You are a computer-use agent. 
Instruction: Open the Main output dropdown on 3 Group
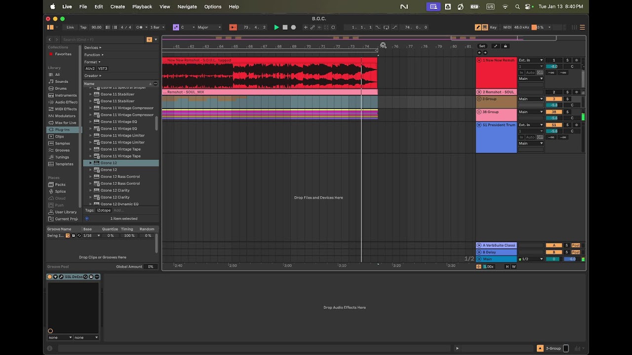point(531,99)
